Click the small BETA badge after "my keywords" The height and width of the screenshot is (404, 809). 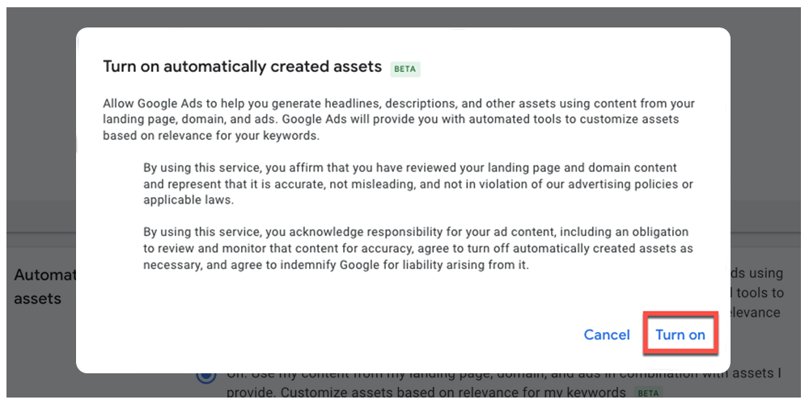click(647, 393)
